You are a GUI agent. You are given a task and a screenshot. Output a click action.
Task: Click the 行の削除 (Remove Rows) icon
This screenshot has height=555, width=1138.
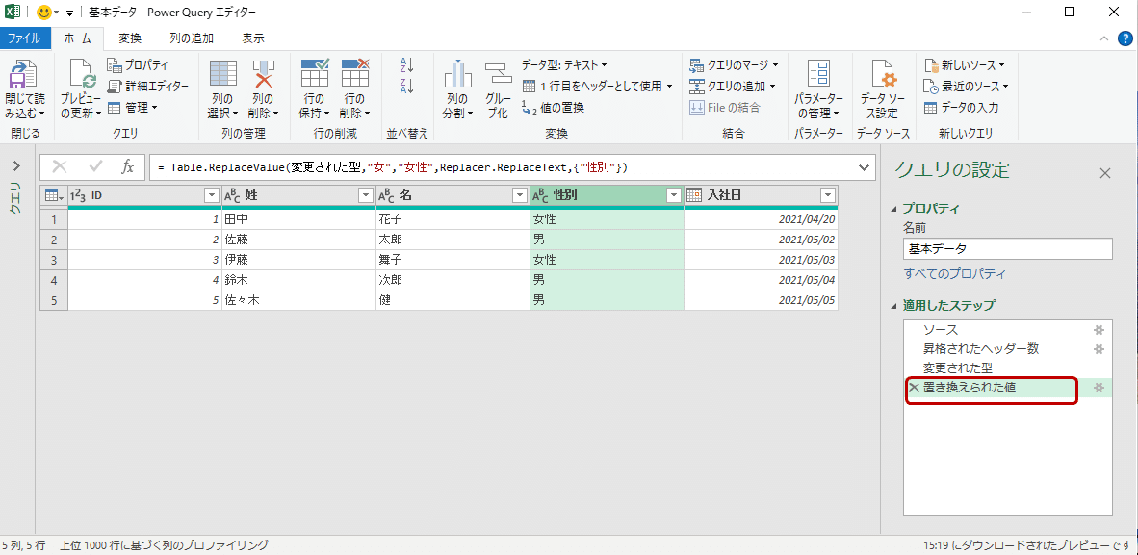click(x=355, y=74)
